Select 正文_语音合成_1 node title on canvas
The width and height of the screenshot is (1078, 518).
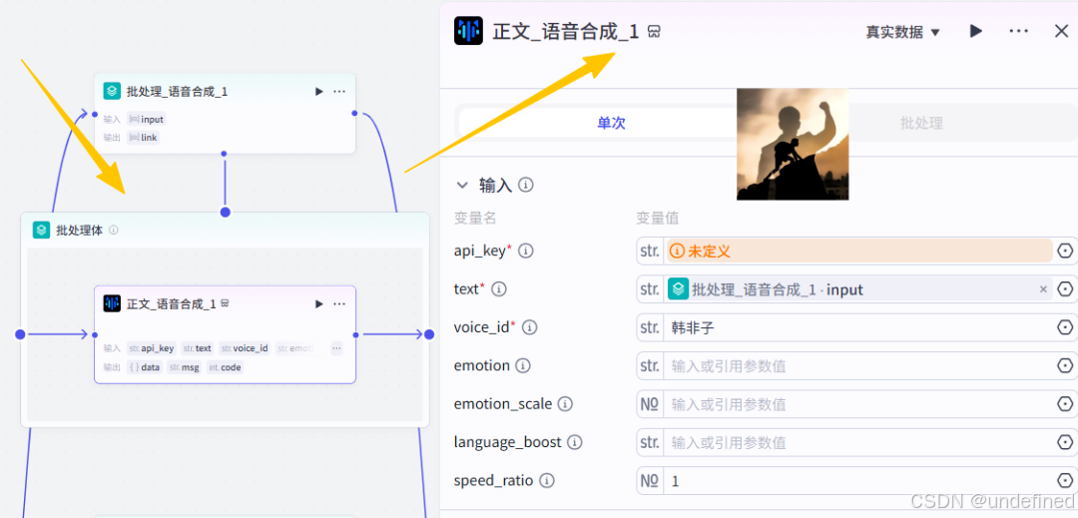point(172,303)
